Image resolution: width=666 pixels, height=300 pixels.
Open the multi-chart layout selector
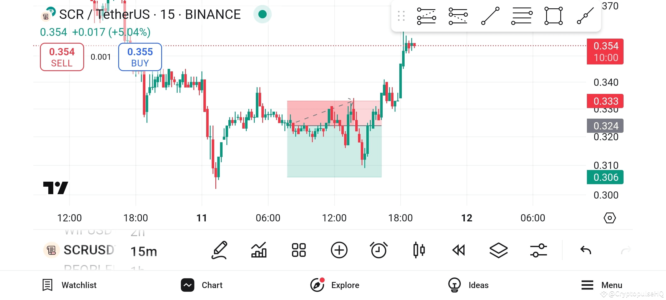coord(299,250)
